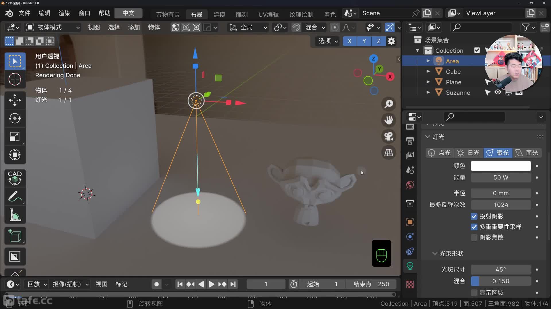Select the Scale tool
Image resolution: width=551 pixels, height=309 pixels.
coord(15,137)
